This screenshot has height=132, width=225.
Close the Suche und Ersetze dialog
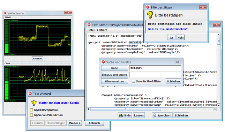tap(178, 62)
